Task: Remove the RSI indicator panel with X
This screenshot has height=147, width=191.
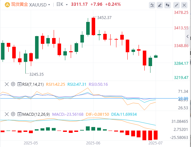Action: (7, 84)
